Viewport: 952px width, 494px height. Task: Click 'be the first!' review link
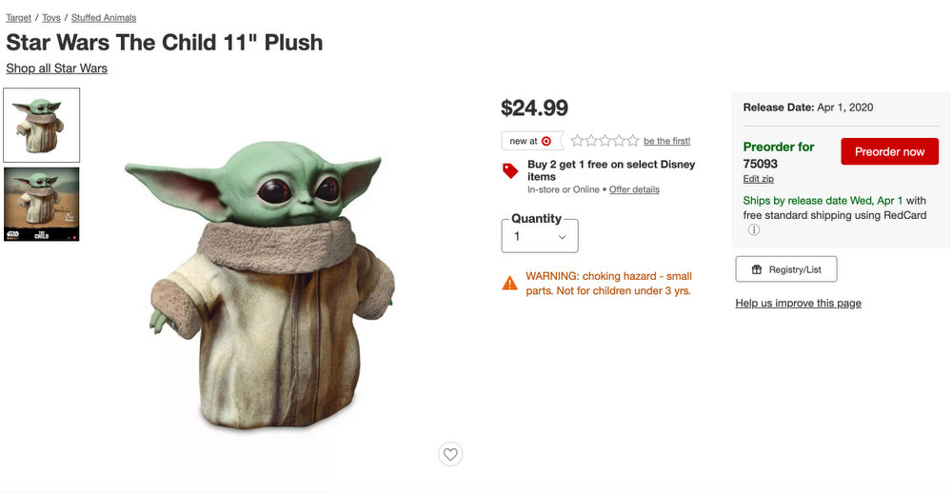click(666, 141)
